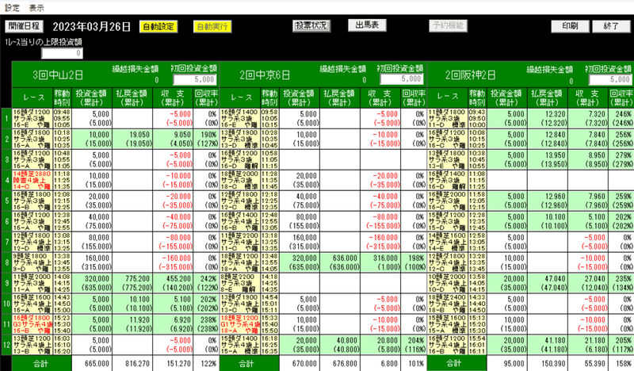Screen dimensions: 634x371
Task: Click the yellow 自動設定 button
Action: pyautogui.click(x=158, y=27)
